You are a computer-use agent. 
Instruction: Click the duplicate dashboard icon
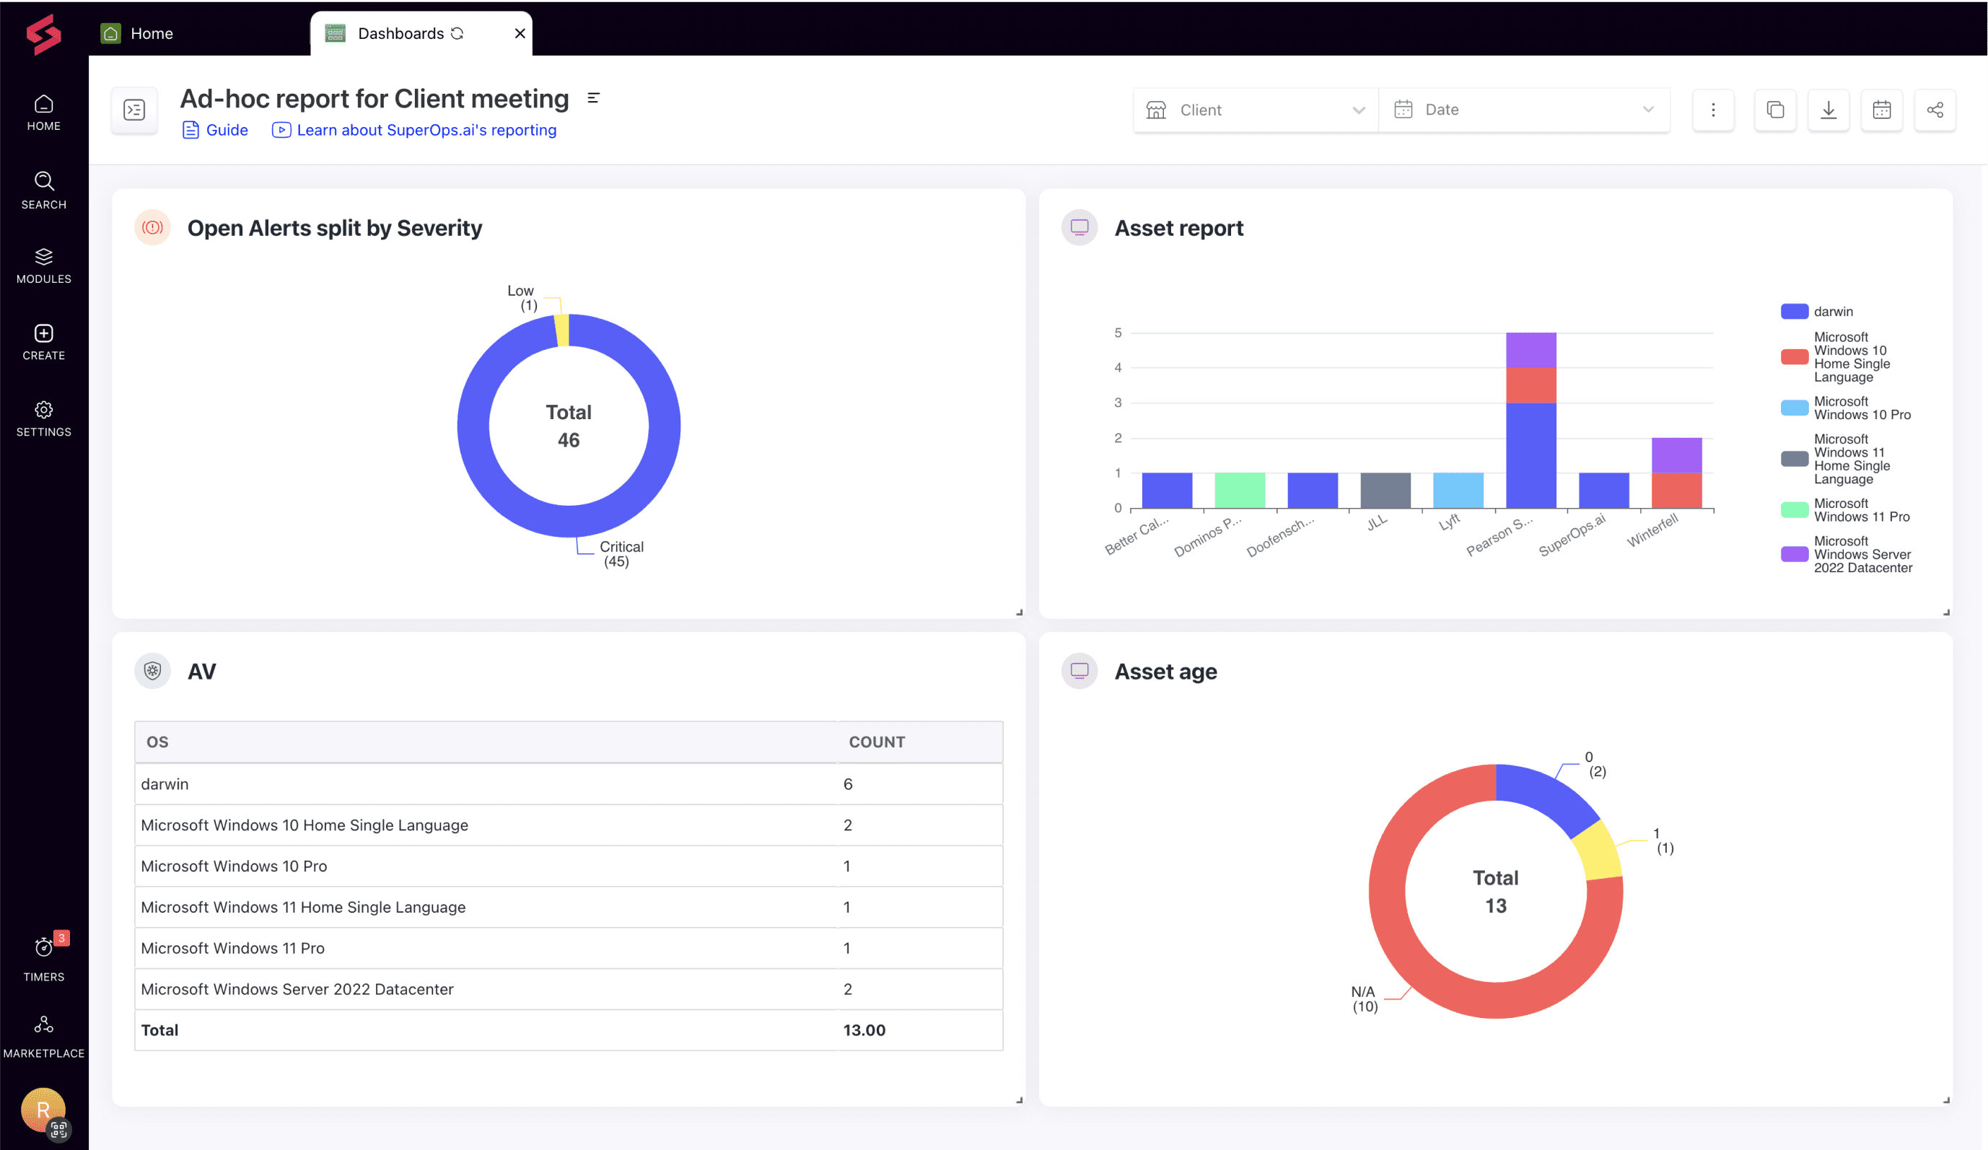click(x=1776, y=110)
